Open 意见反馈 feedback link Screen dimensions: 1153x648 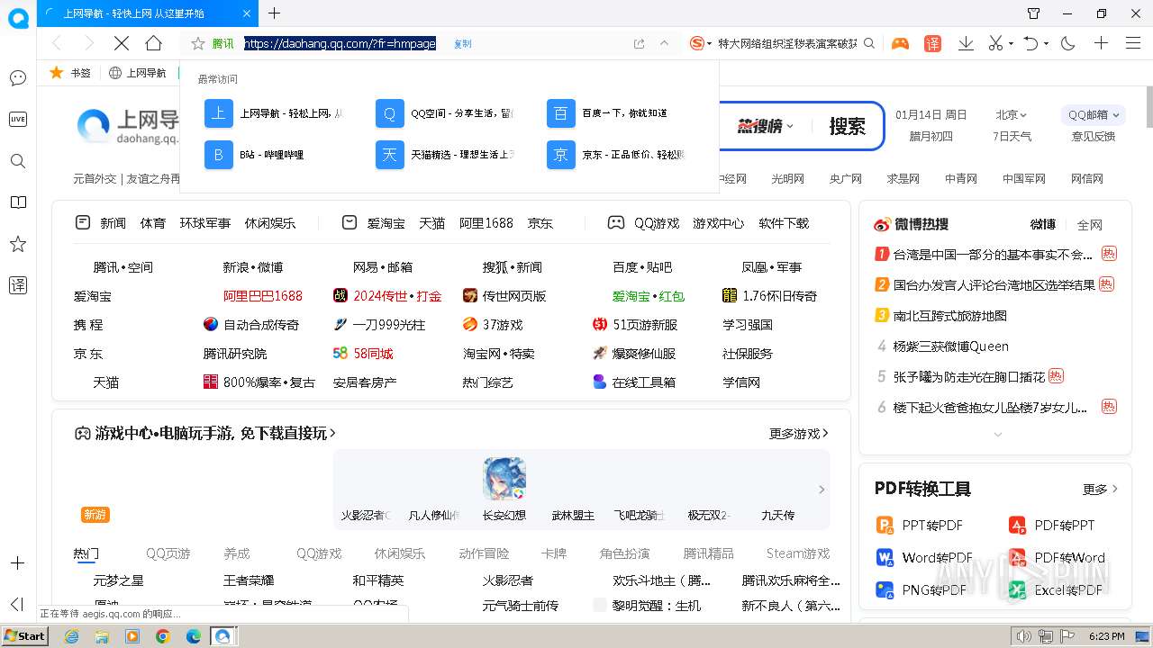1094,137
